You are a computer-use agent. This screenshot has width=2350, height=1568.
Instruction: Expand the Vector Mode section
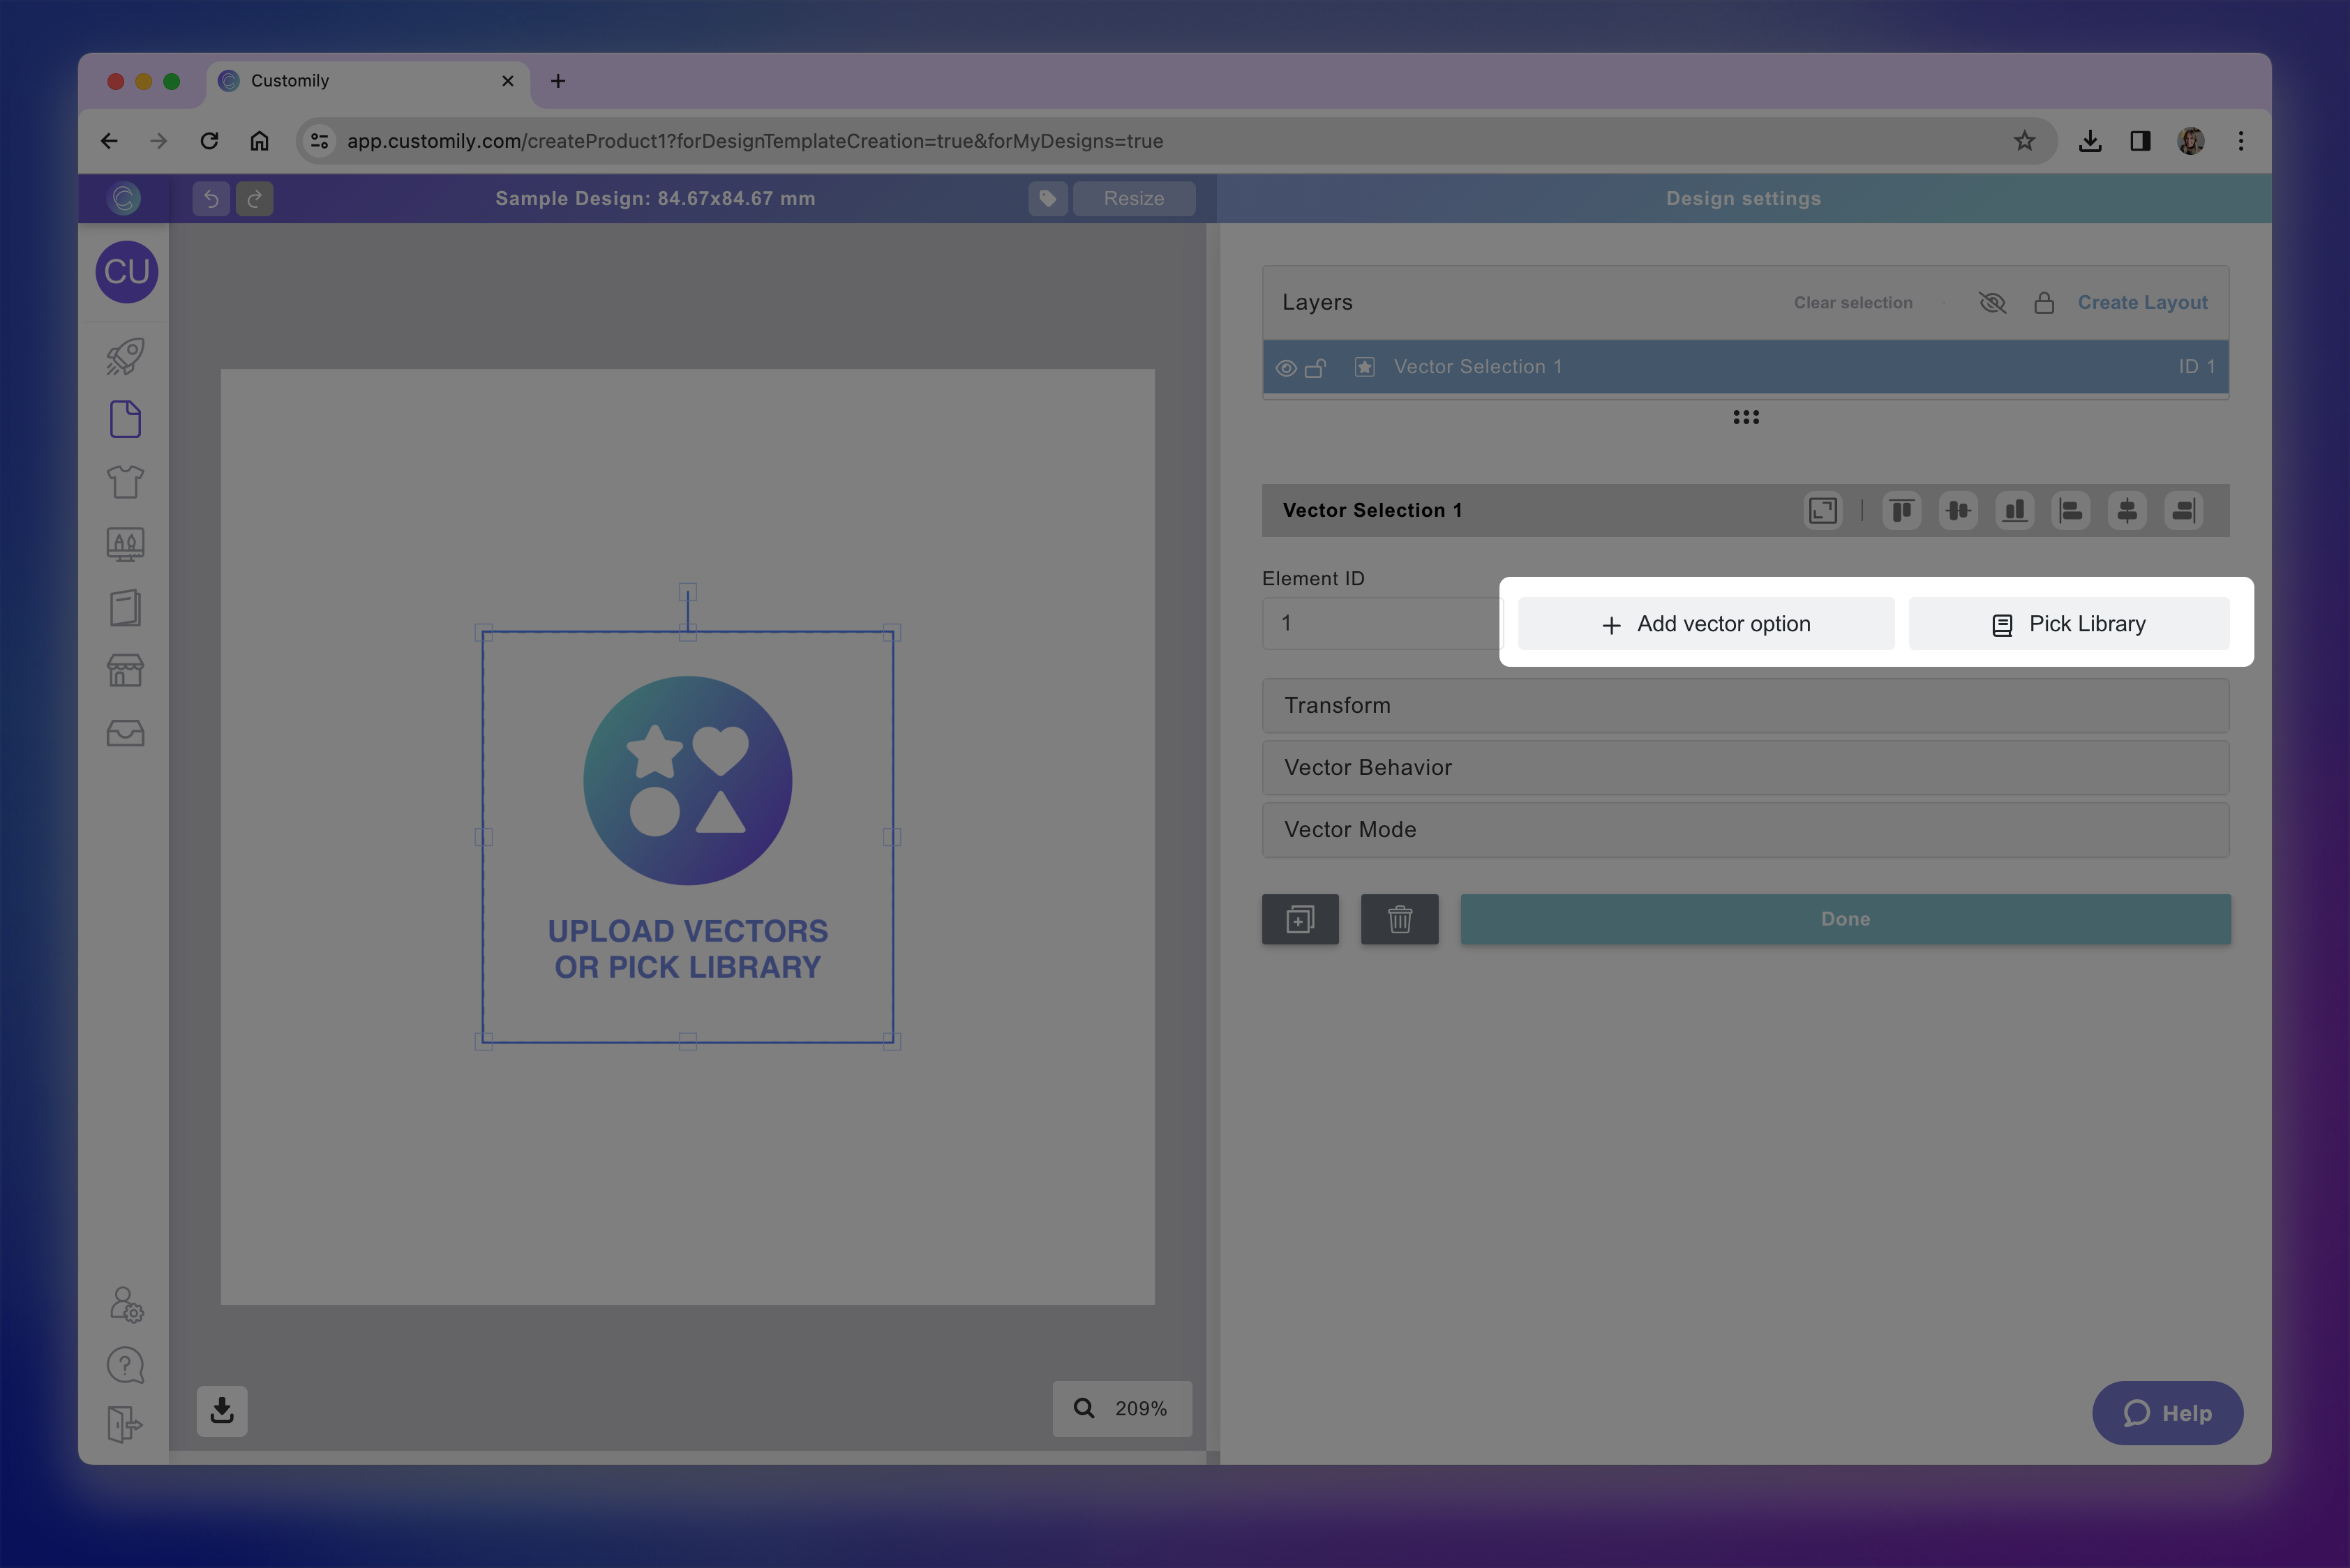point(1745,830)
